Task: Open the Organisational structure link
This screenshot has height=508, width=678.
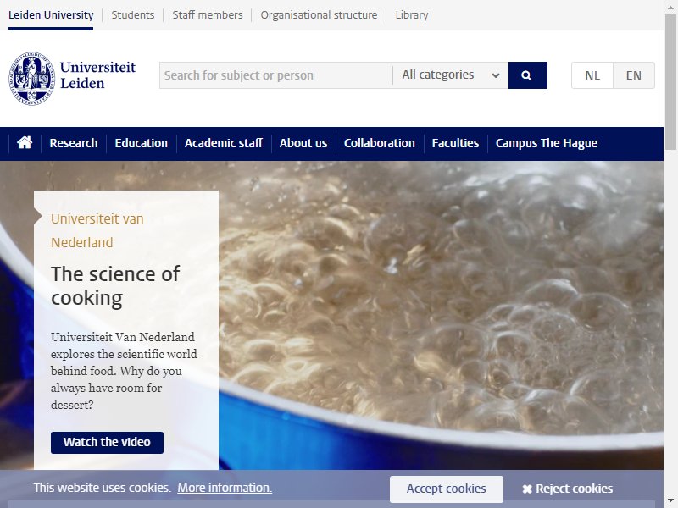Action: (x=319, y=15)
